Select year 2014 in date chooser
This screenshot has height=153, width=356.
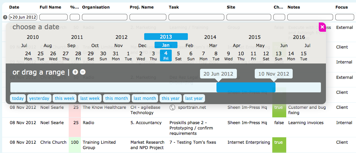(x=210, y=37)
